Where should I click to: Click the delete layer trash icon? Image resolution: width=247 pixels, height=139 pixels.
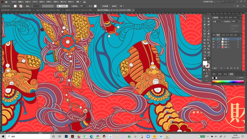pyautogui.click(x=238, y=68)
